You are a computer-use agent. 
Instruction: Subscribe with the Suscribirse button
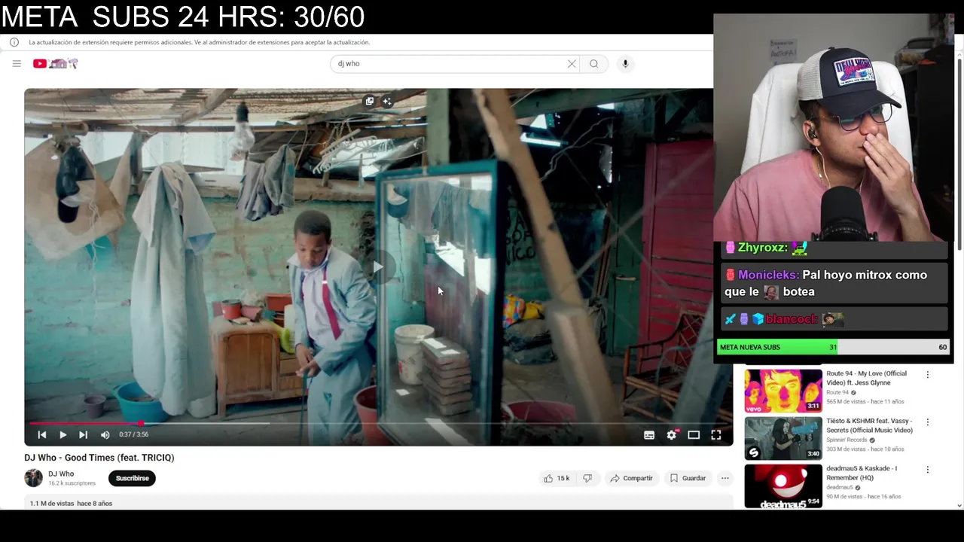pyautogui.click(x=132, y=478)
